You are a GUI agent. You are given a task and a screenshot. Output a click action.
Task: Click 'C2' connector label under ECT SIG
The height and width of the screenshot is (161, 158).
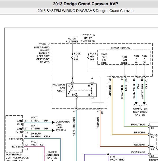pos(26,149)
